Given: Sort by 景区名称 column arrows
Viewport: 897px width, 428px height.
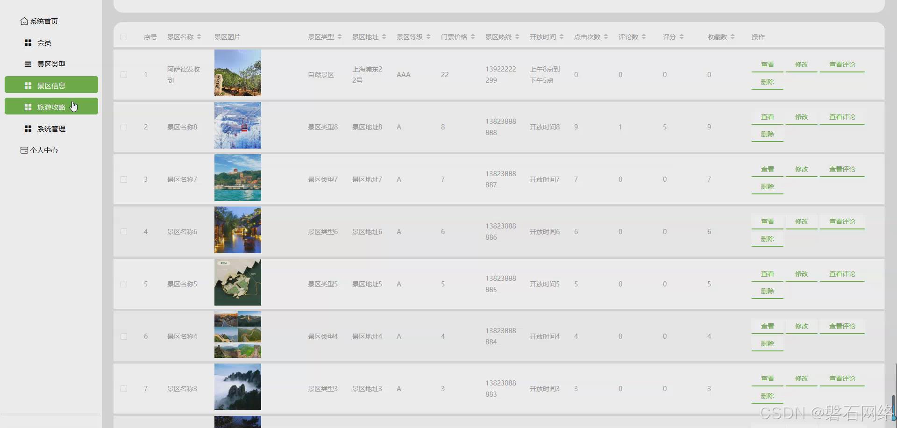Looking at the screenshot, I should pos(199,37).
